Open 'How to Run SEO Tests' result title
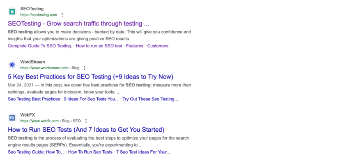 (x=86, y=130)
